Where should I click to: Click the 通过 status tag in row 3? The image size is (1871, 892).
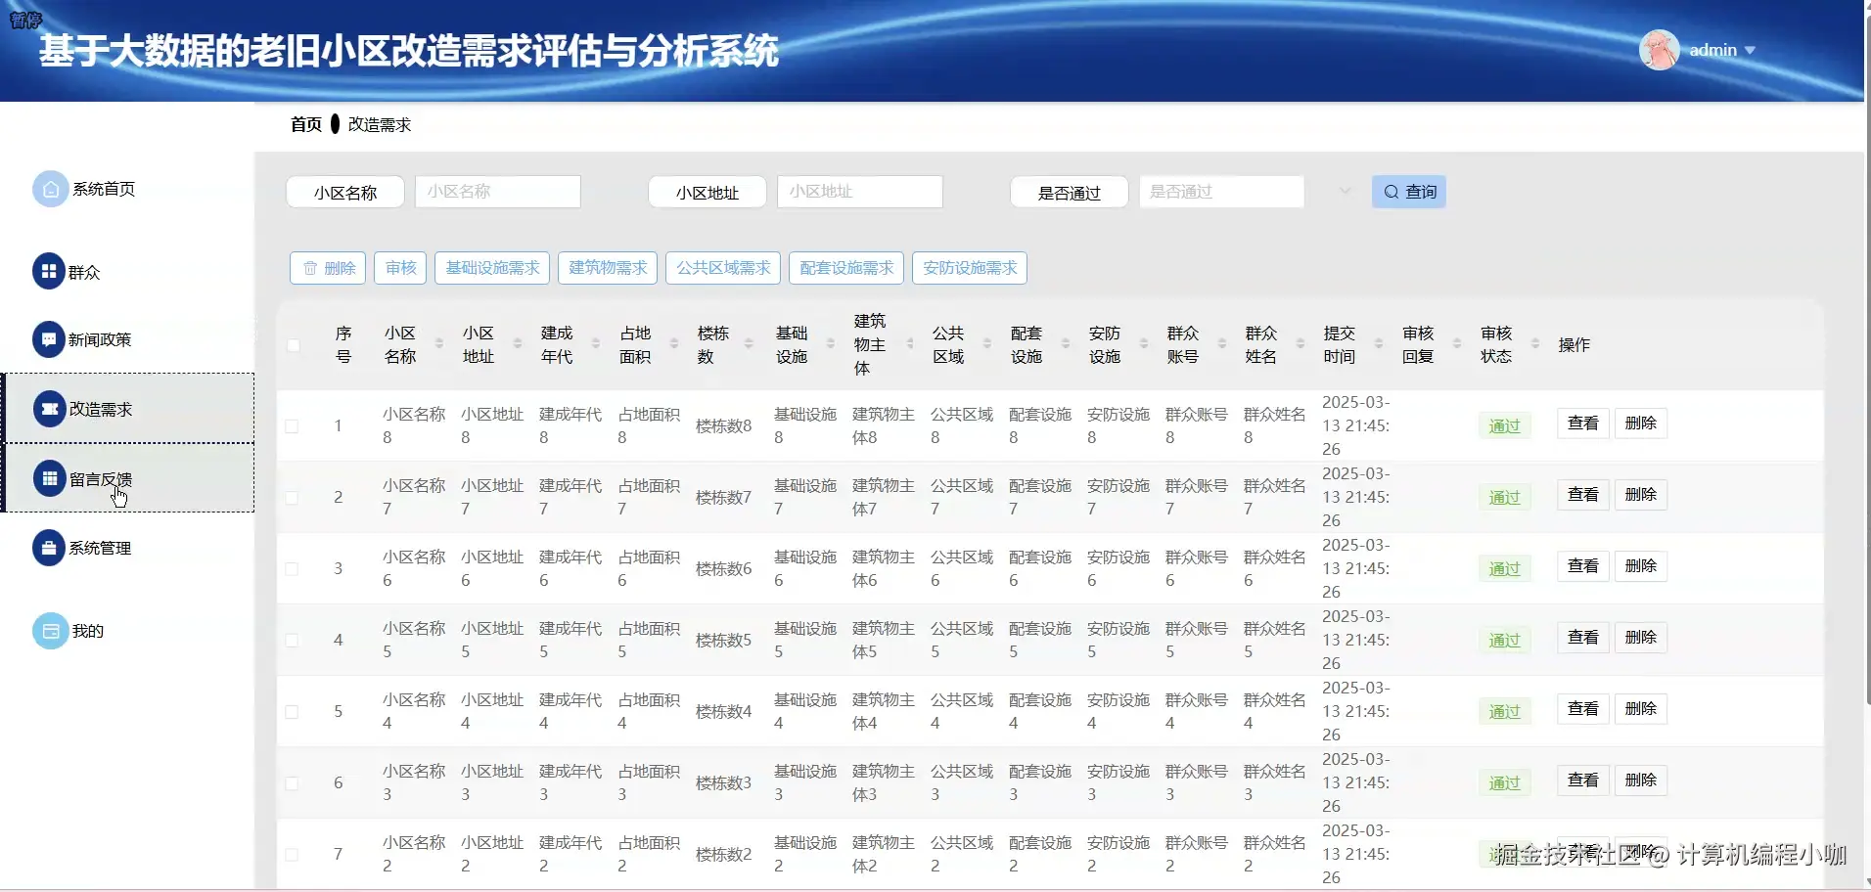1505,569
